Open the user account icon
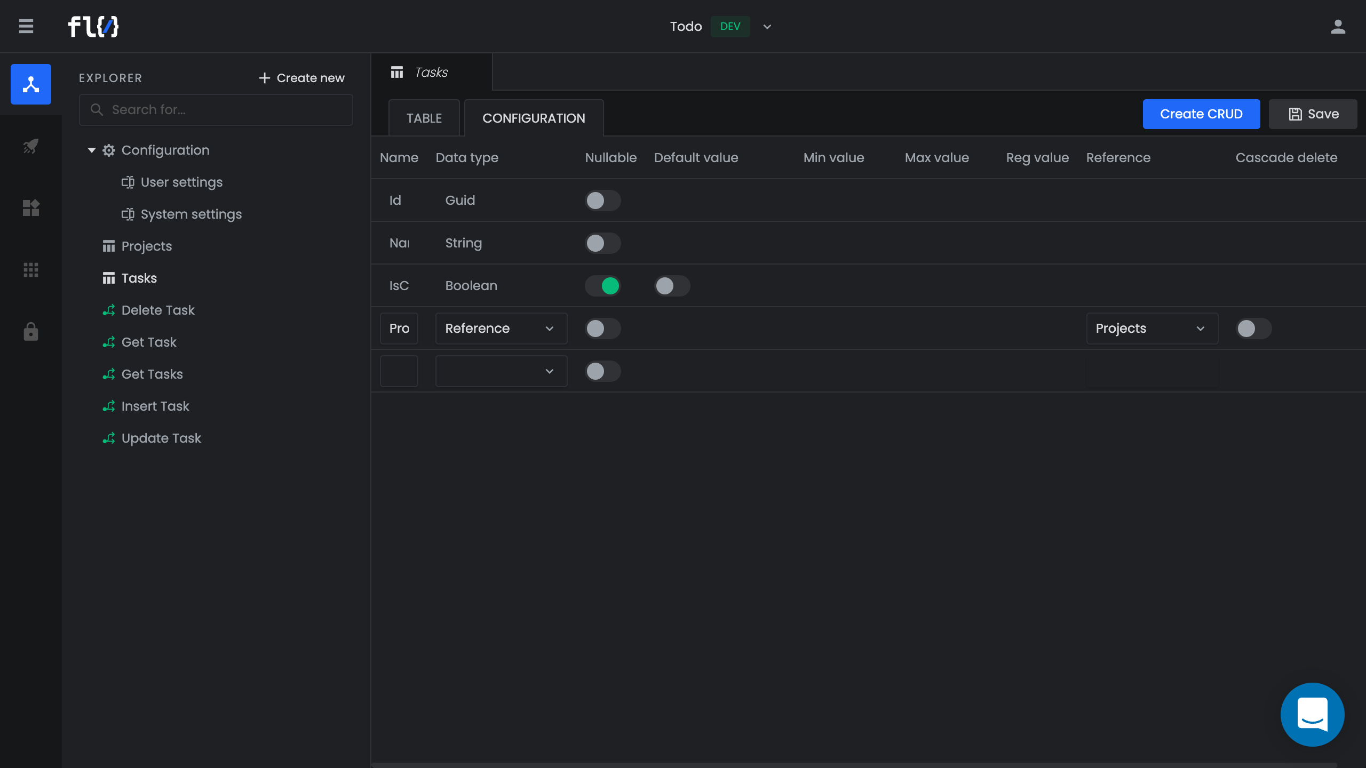The width and height of the screenshot is (1366, 768). click(1338, 27)
